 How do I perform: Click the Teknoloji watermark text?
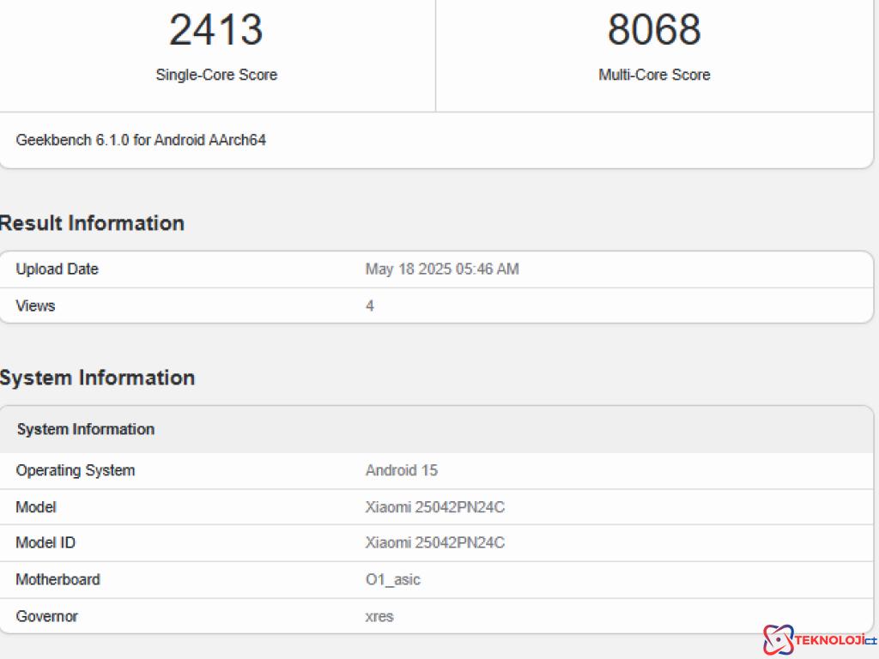830,640
